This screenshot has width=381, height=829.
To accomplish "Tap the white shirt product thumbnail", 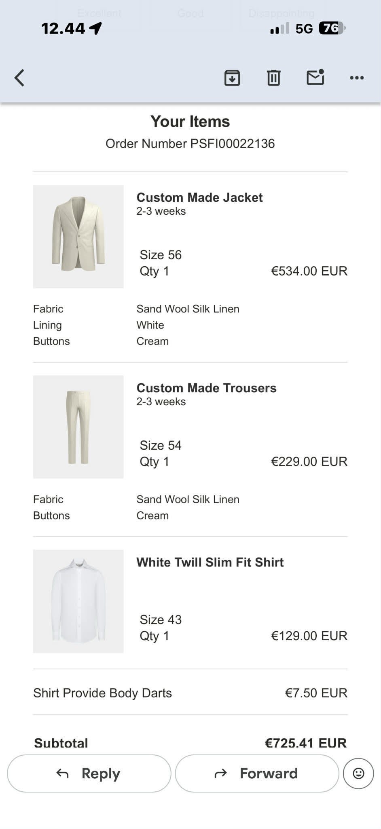I will (78, 601).
